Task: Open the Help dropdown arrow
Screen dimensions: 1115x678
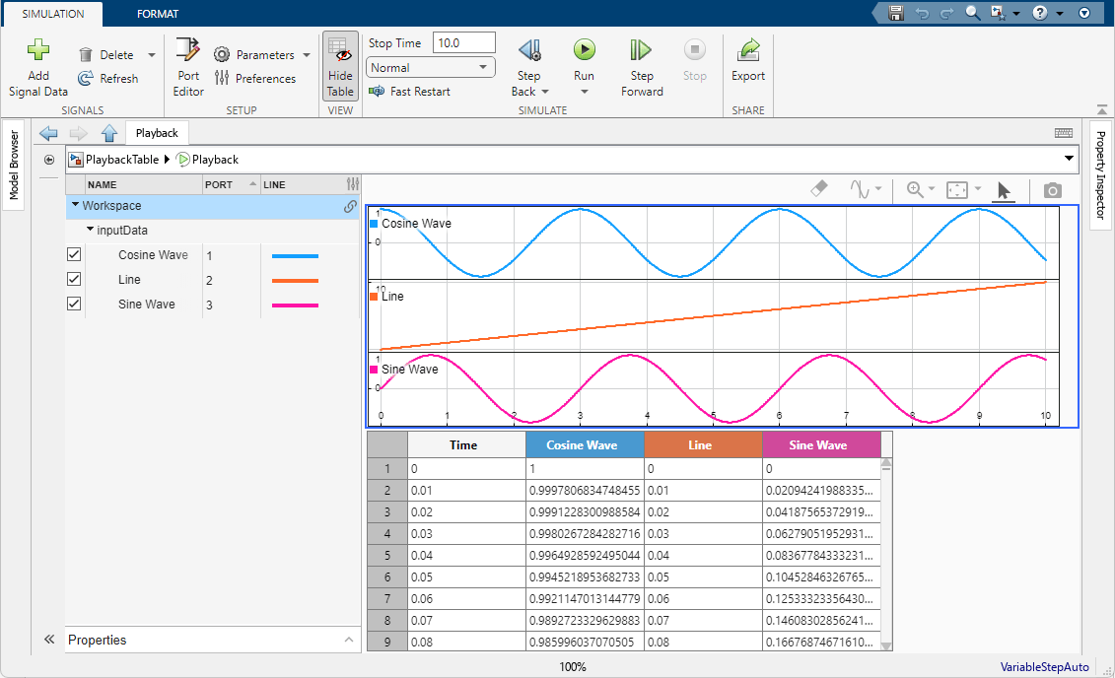Action: pyautogui.click(x=1060, y=14)
